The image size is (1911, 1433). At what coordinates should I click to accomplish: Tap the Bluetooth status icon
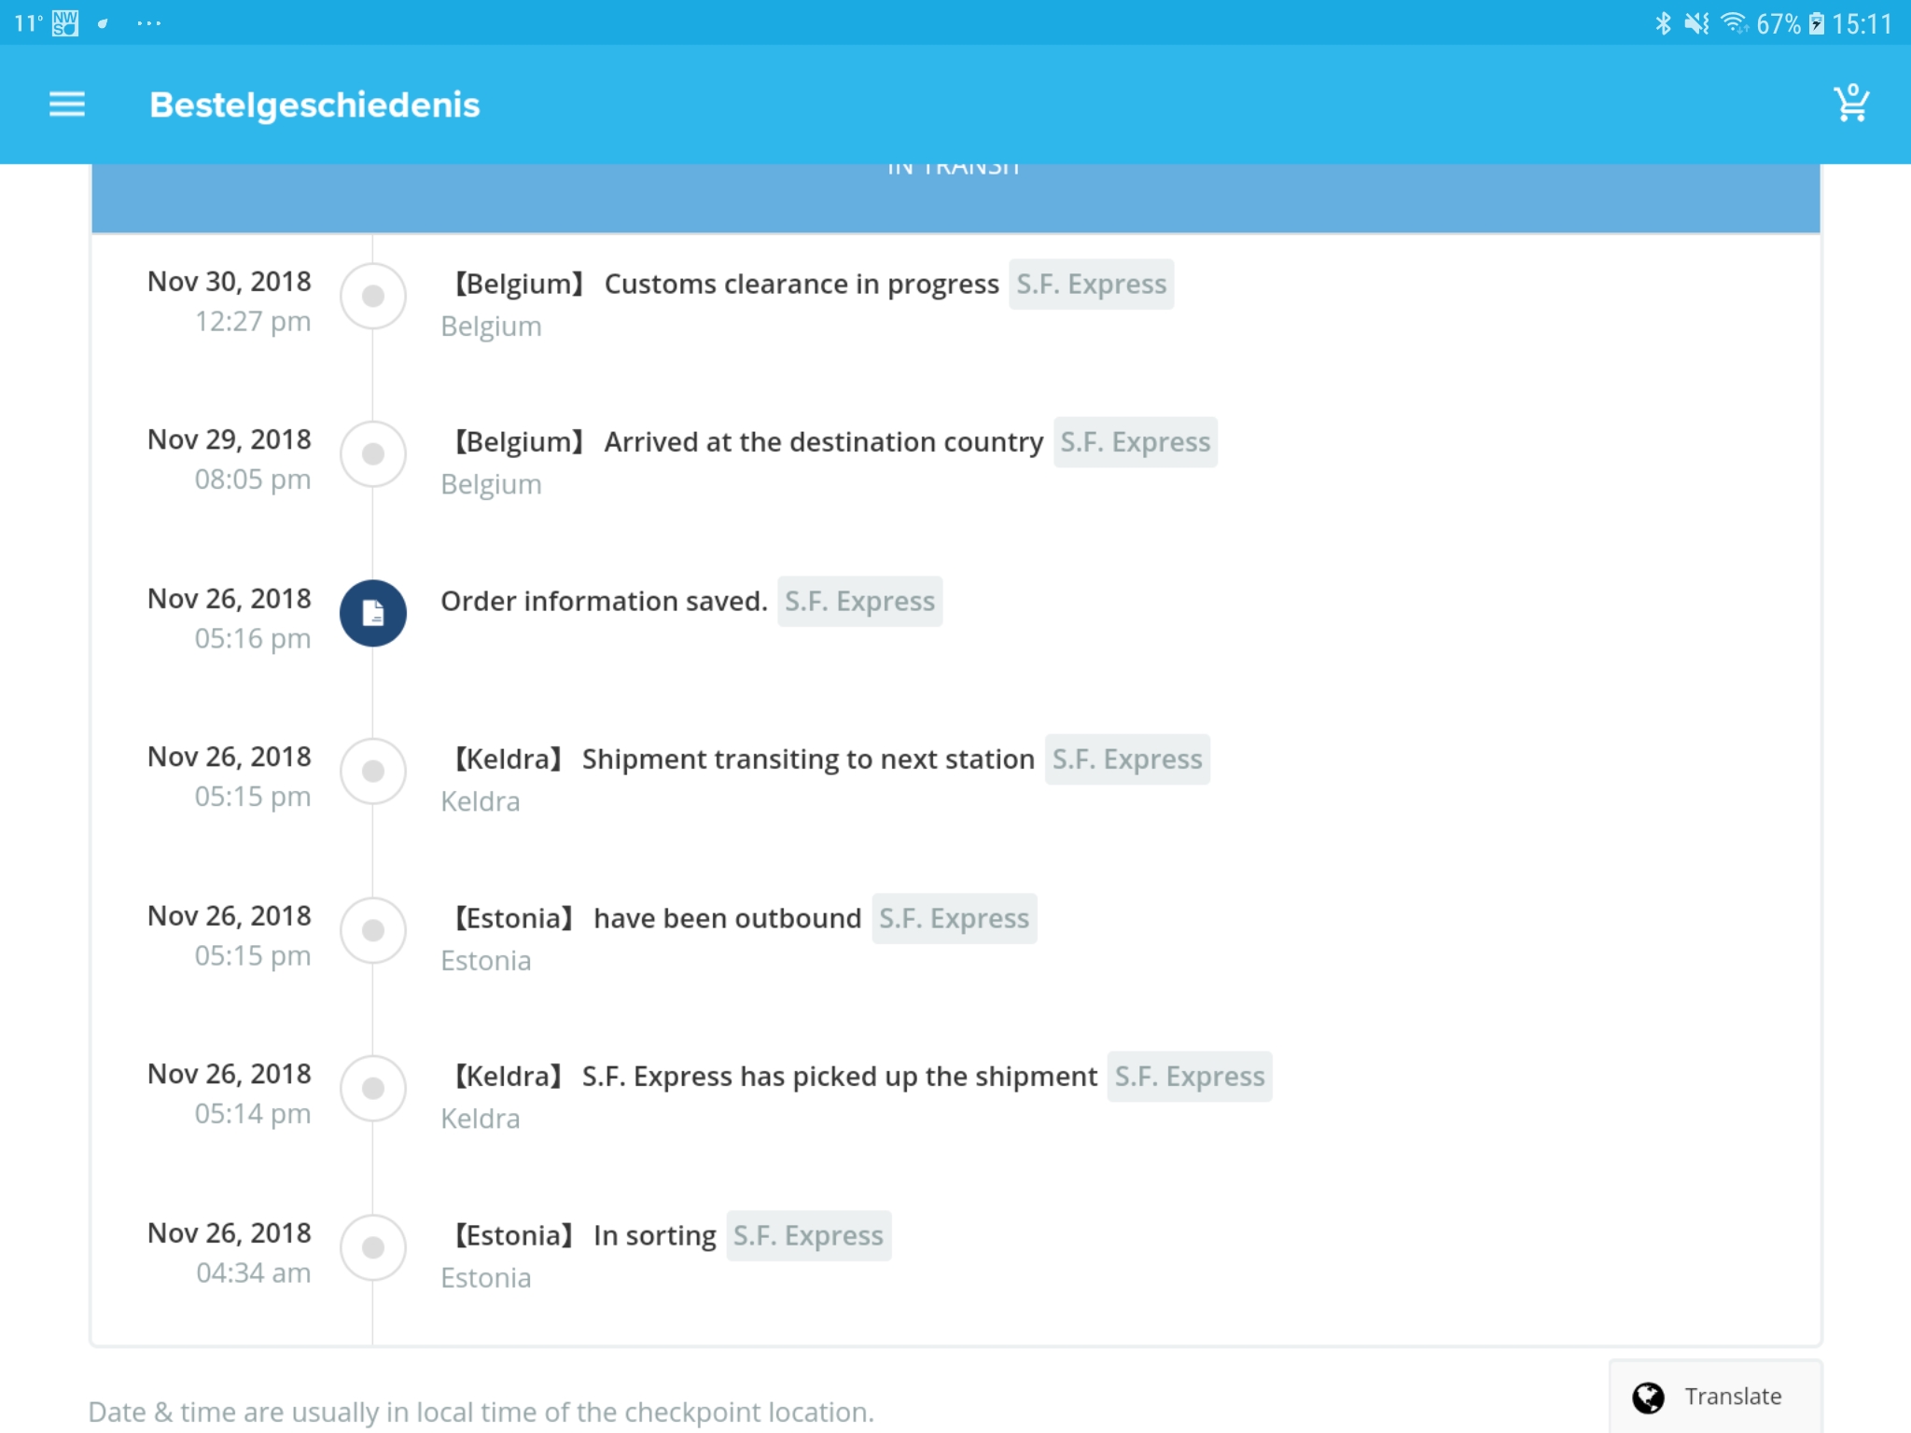point(1662,23)
